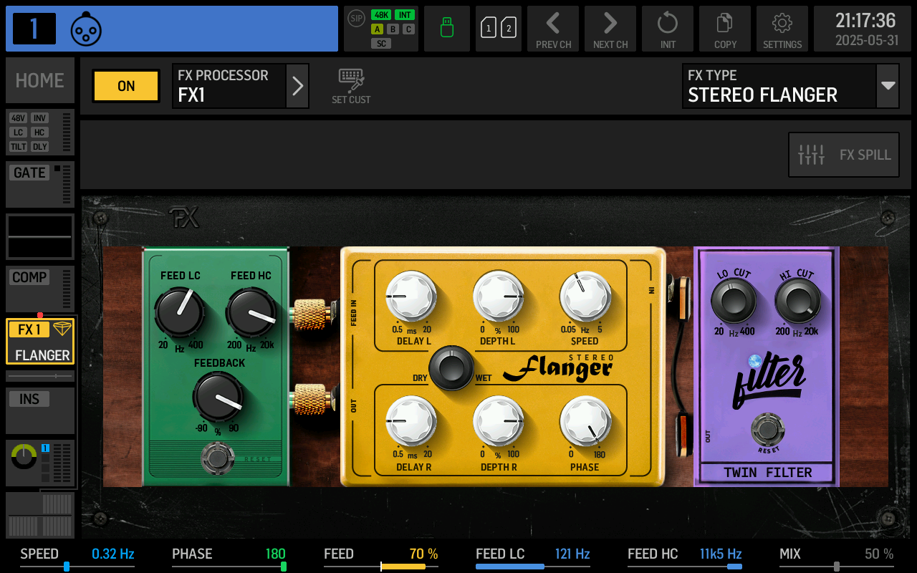Go to the HOME tab
Screen dimensions: 917x573
point(39,80)
